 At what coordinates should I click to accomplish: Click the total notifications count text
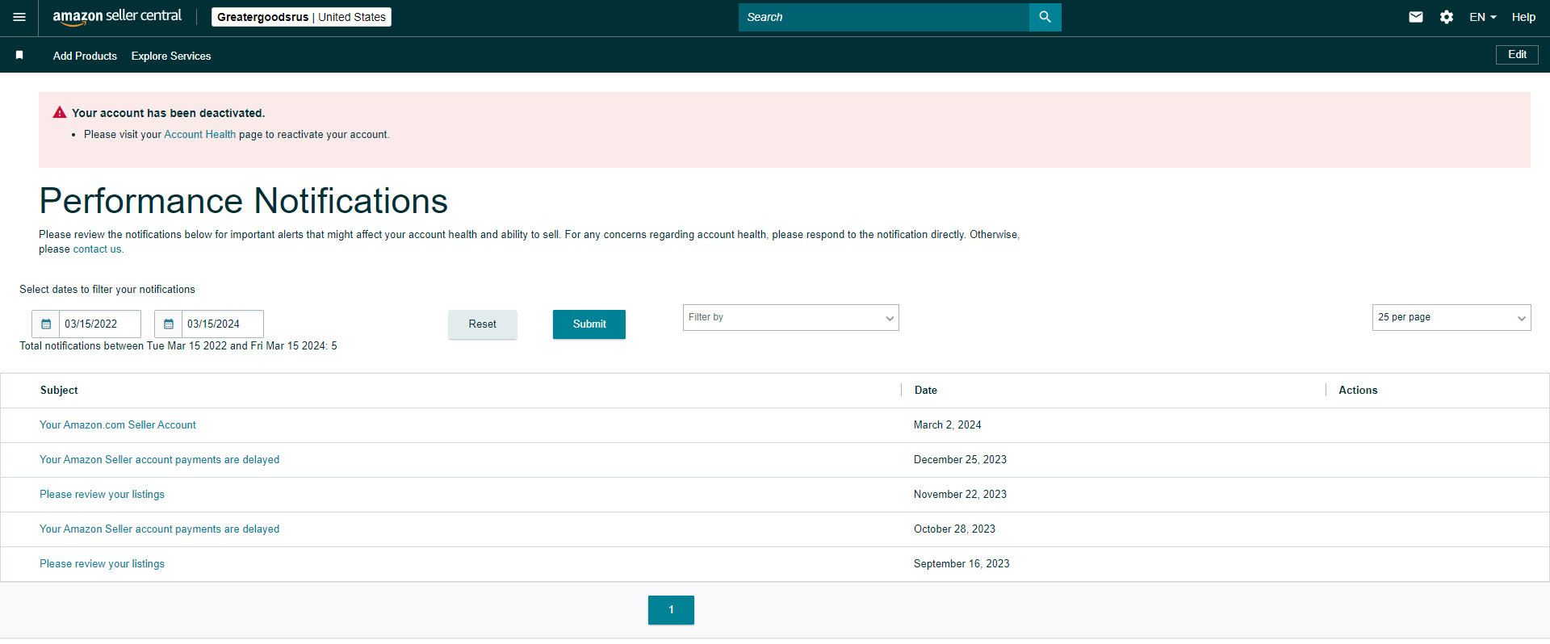(178, 345)
